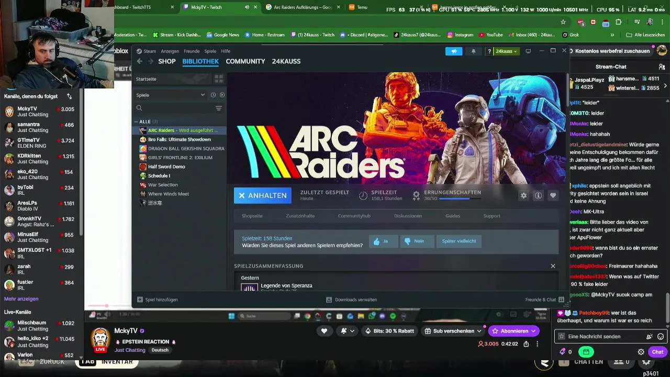The width and height of the screenshot is (670, 377).
Task: Click Bits: 30 % Rabatt button
Action: [389, 331]
